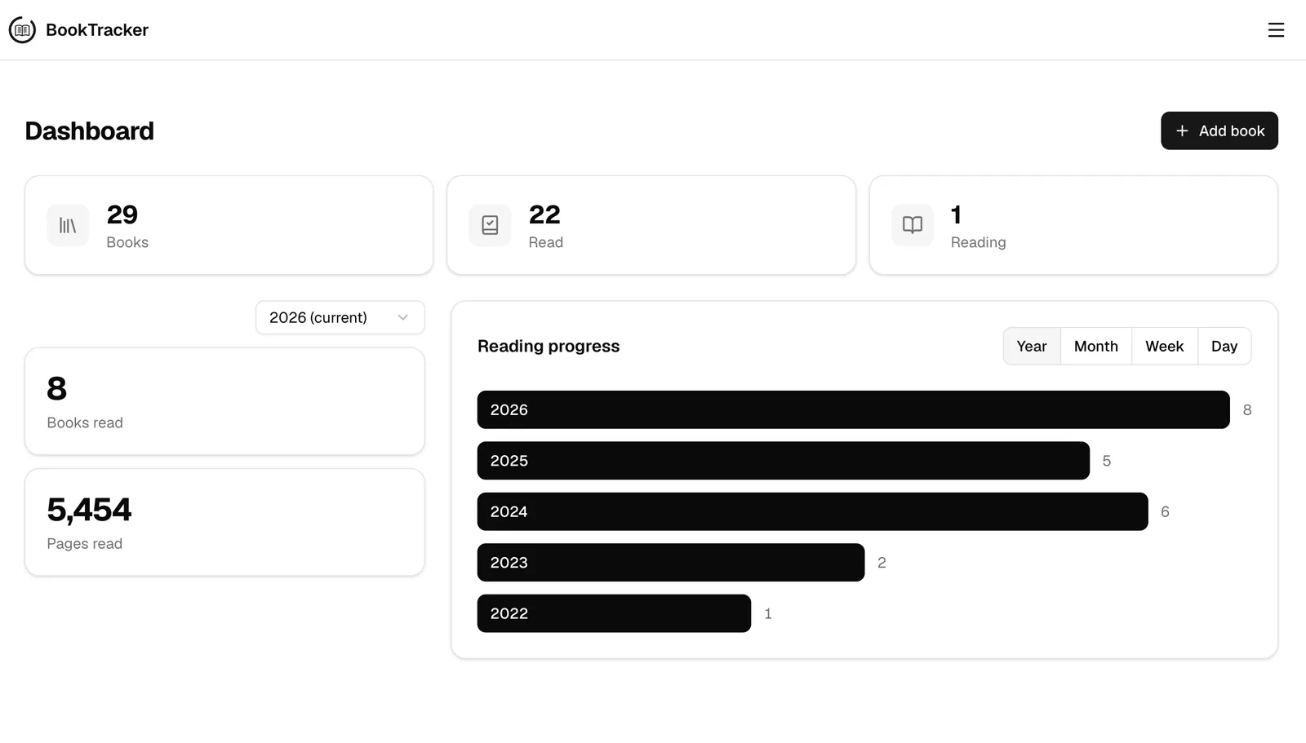Click the open book Reading icon

pyautogui.click(x=913, y=225)
